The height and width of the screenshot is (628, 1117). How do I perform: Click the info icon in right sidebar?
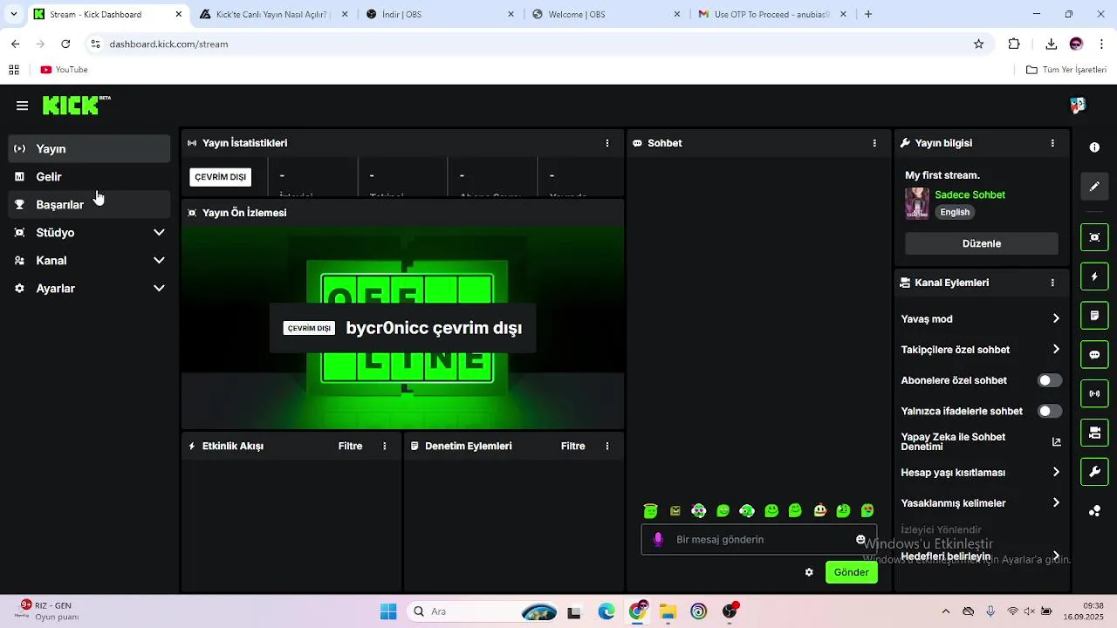pyautogui.click(x=1094, y=147)
